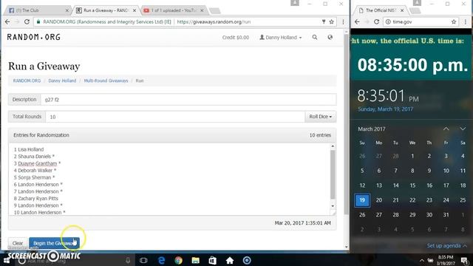This screenshot has height=266, width=473.
Task: Open the Action Center notifications
Action: (x=465, y=260)
